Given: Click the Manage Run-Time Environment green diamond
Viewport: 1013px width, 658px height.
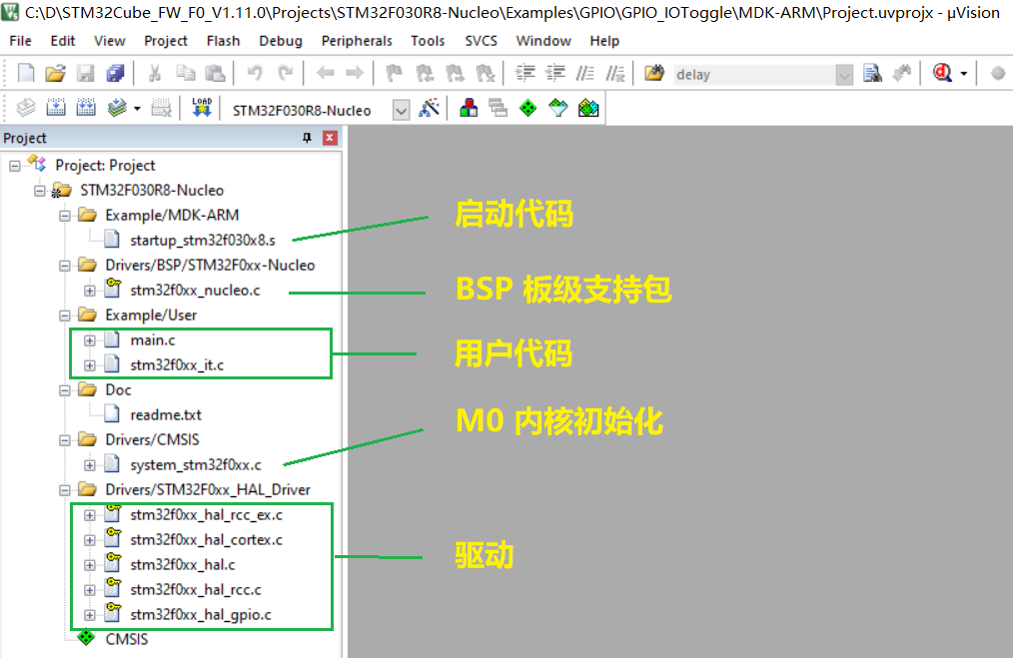Looking at the screenshot, I should [527, 108].
